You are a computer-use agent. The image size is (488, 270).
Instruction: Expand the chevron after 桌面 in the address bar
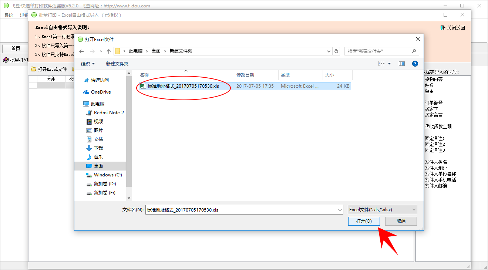pyautogui.click(x=165, y=51)
